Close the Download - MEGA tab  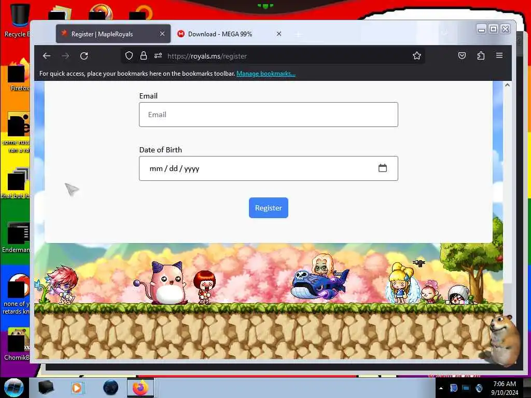tap(278, 34)
